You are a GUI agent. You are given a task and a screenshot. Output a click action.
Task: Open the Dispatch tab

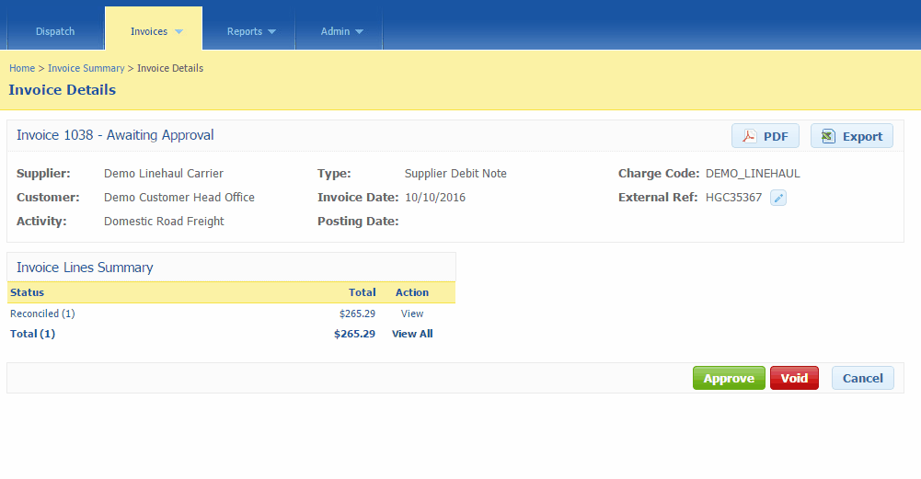coord(55,31)
